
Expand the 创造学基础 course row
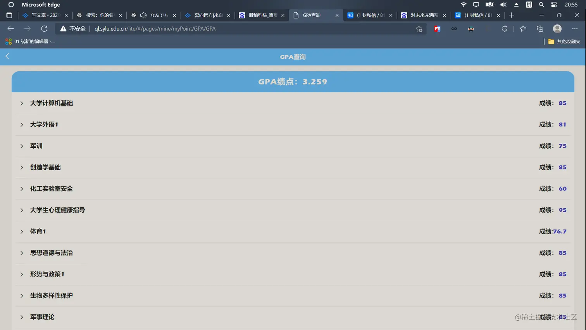pos(293,167)
